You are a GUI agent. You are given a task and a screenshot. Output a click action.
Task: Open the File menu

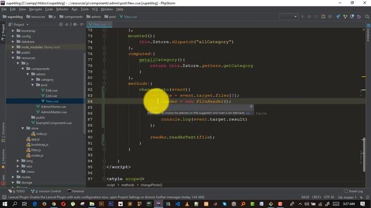(x=4, y=9)
